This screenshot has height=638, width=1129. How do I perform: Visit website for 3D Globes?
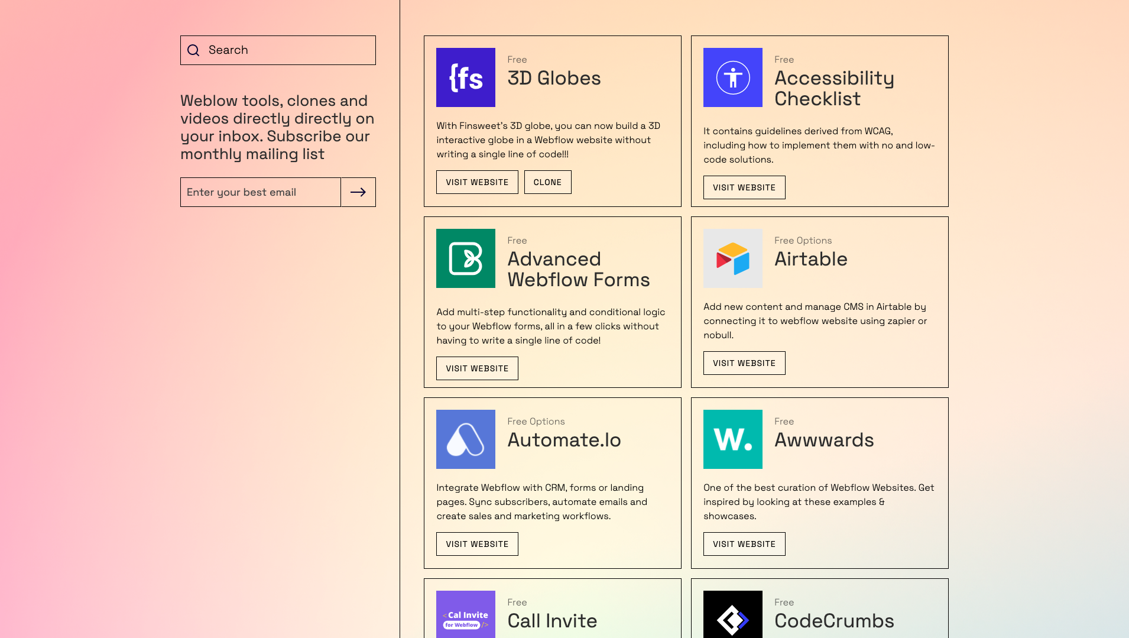[x=477, y=182]
